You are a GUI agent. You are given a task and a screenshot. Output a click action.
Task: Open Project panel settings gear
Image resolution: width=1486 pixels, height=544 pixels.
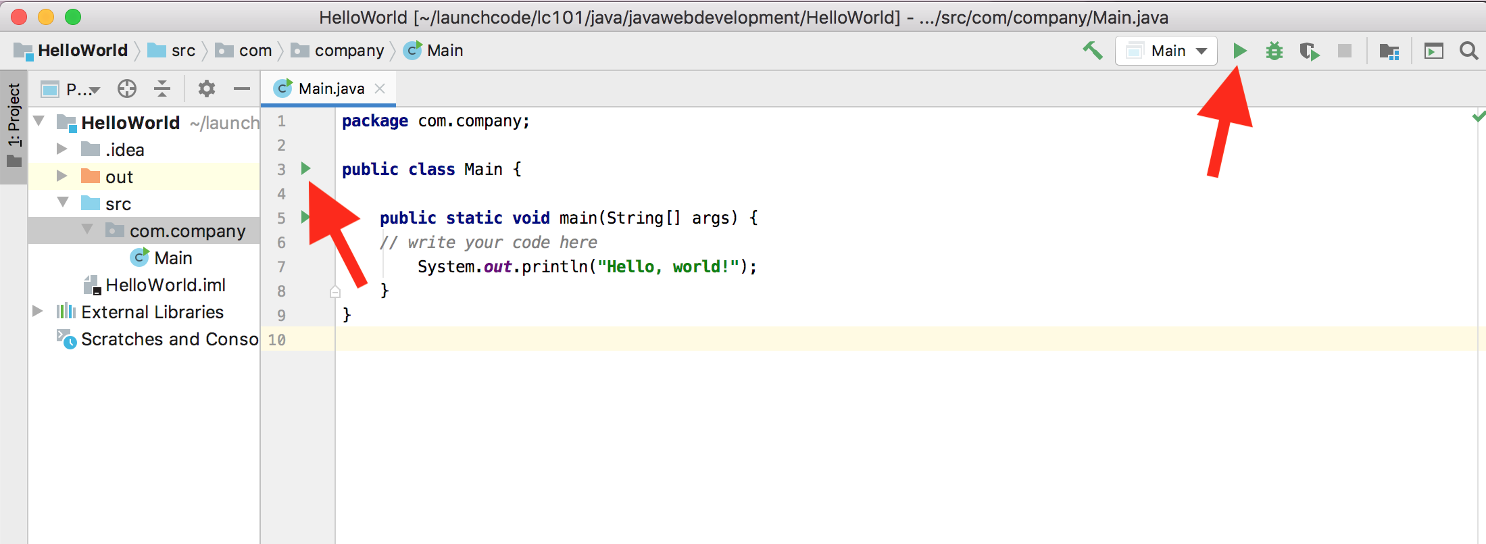coord(206,89)
